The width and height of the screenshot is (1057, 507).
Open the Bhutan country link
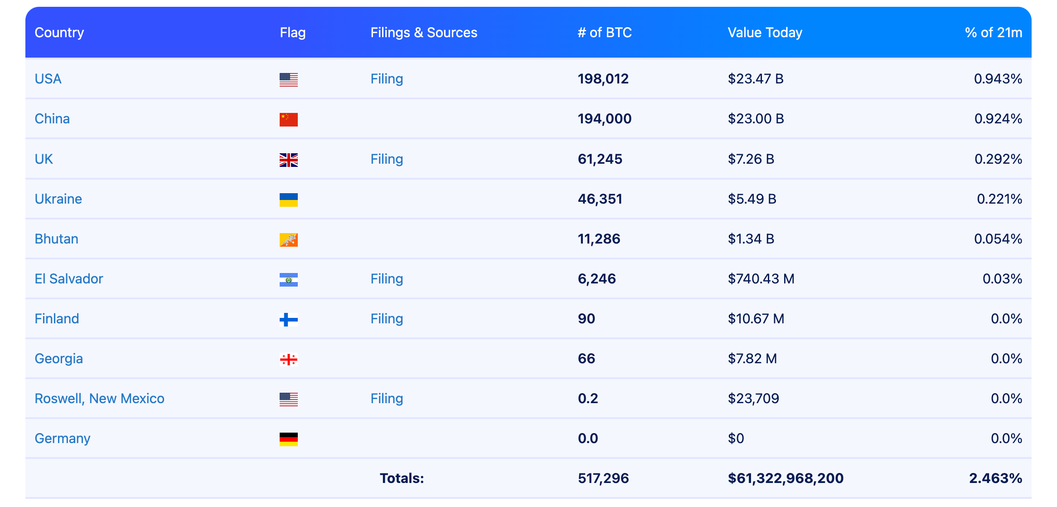point(57,239)
